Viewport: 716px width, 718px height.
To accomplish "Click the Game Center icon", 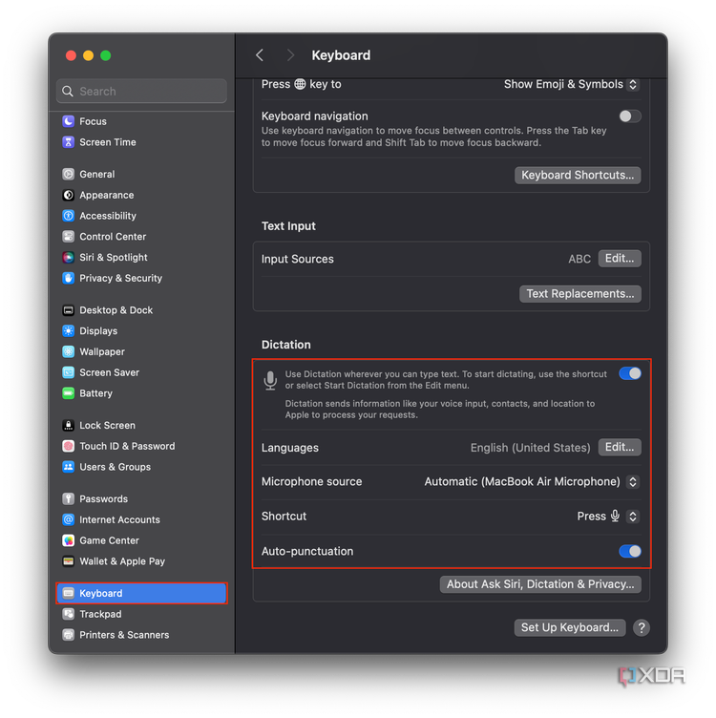I will pos(68,540).
